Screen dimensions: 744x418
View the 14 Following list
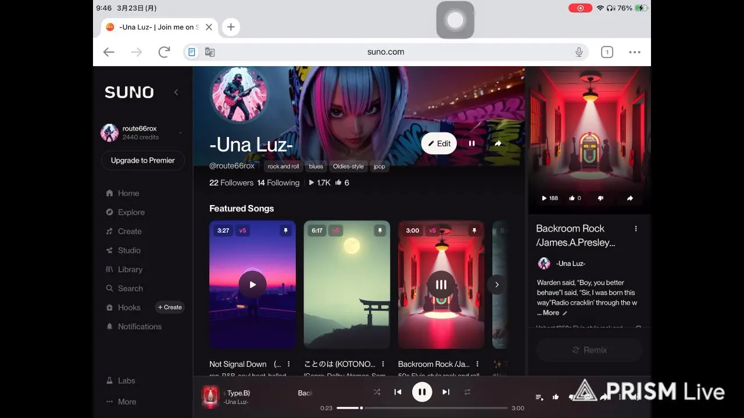pos(278,182)
